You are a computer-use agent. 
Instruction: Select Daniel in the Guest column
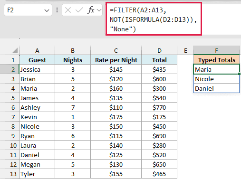(37, 155)
